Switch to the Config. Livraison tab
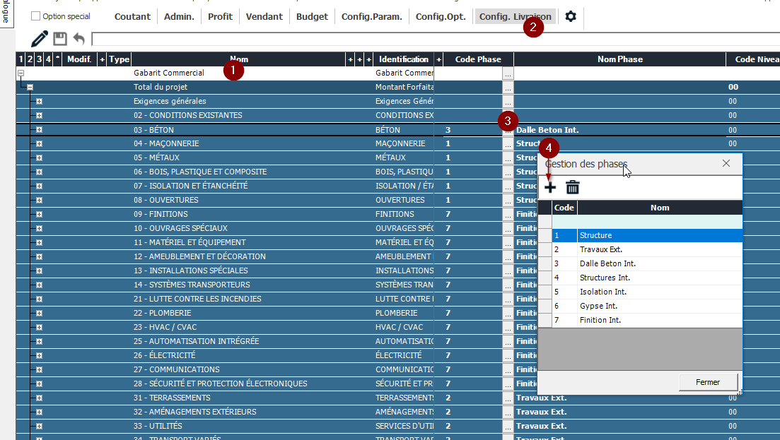This screenshot has height=440, width=780. (x=516, y=16)
